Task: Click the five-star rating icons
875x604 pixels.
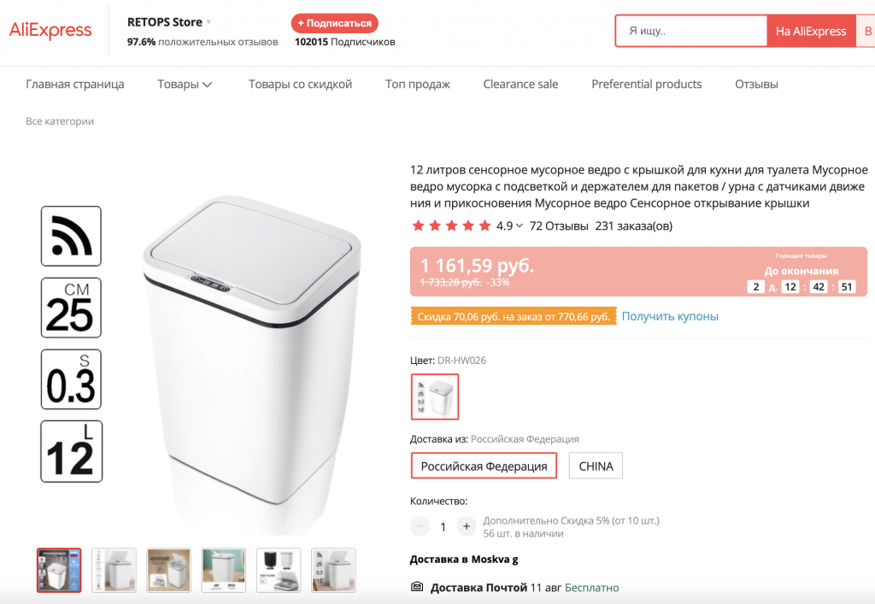Action: pos(451,226)
